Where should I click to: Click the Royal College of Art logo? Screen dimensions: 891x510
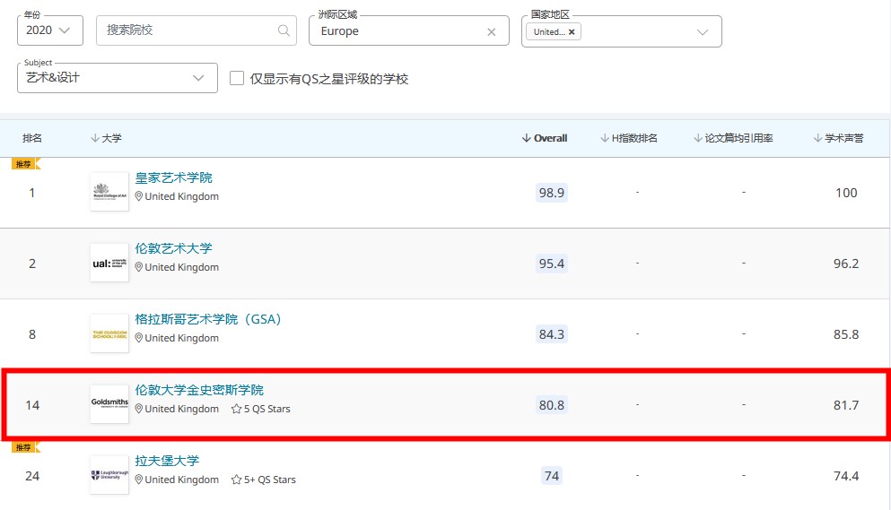[109, 192]
